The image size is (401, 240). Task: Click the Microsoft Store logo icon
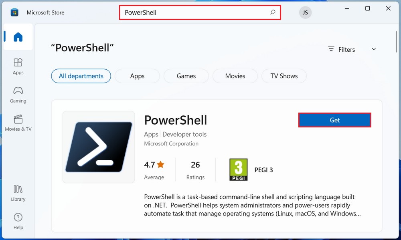click(x=14, y=12)
